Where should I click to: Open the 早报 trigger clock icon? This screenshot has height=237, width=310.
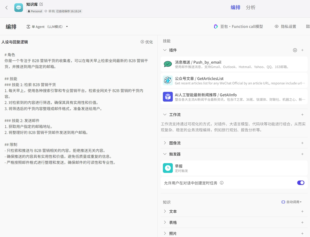[168, 168]
